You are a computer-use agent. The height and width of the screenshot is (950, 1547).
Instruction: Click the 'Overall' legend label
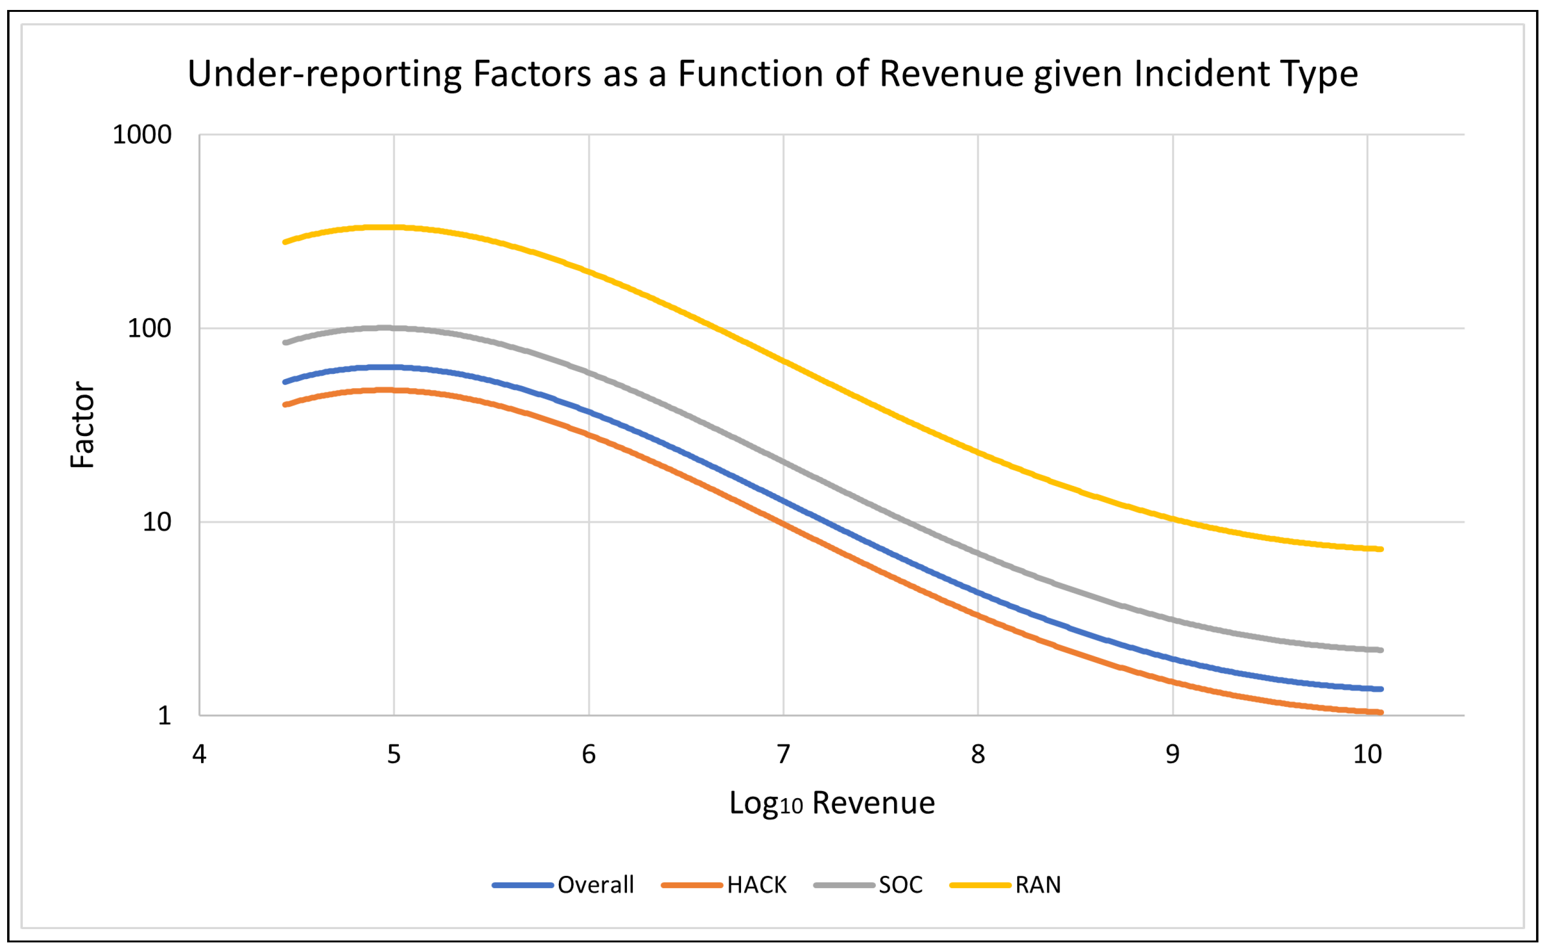[x=596, y=885]
